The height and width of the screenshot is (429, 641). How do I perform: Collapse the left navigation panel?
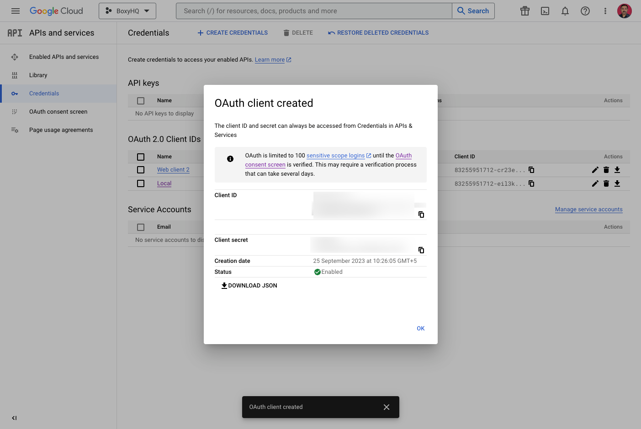pos(14,418)
